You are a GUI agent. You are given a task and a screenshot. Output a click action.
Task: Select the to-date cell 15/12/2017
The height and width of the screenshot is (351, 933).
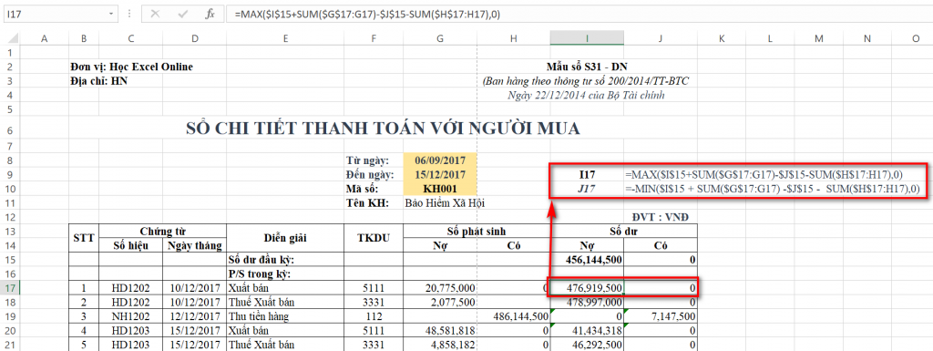click(440, 175)
